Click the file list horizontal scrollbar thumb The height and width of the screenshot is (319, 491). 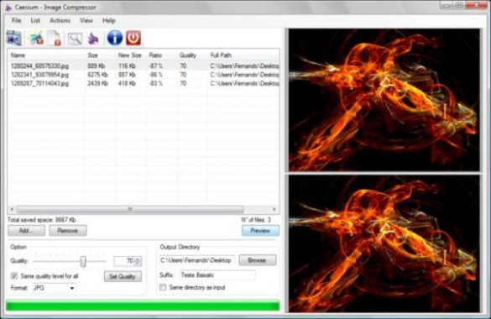click(x=130, y=209)
